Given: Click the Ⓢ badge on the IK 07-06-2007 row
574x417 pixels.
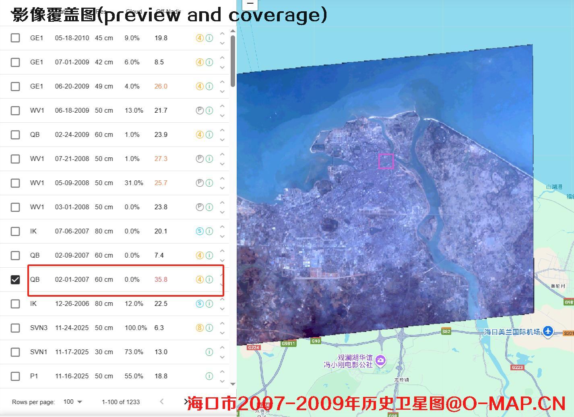Looking at the screenshot, I should [200, 231].
